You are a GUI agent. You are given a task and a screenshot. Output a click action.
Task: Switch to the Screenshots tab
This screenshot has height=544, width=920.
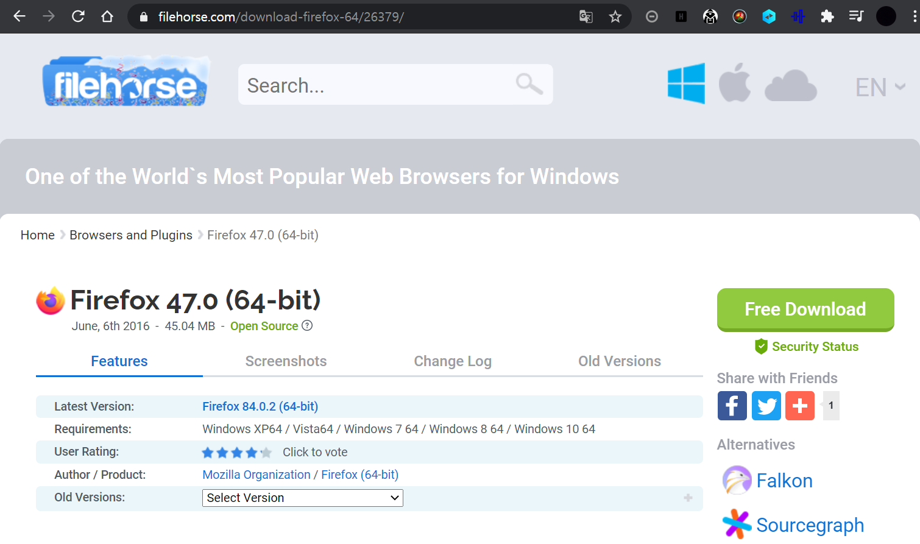coord(286,361)
